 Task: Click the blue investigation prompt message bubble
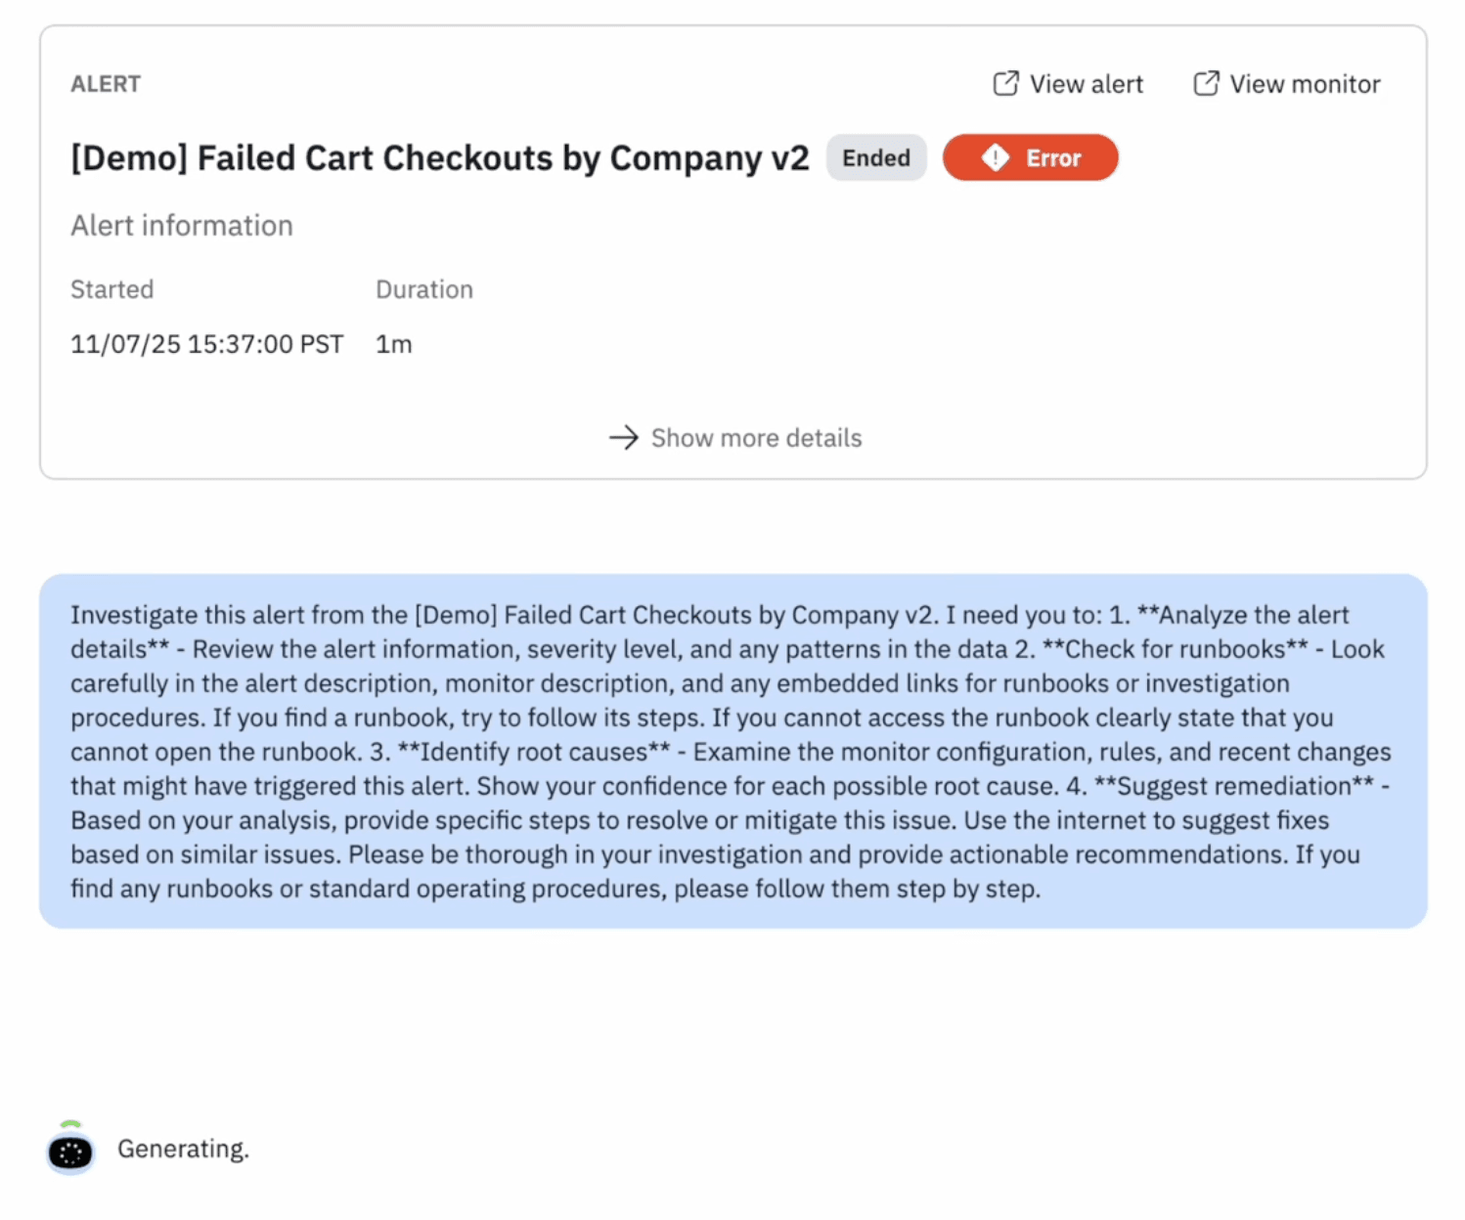pos(732,751)
